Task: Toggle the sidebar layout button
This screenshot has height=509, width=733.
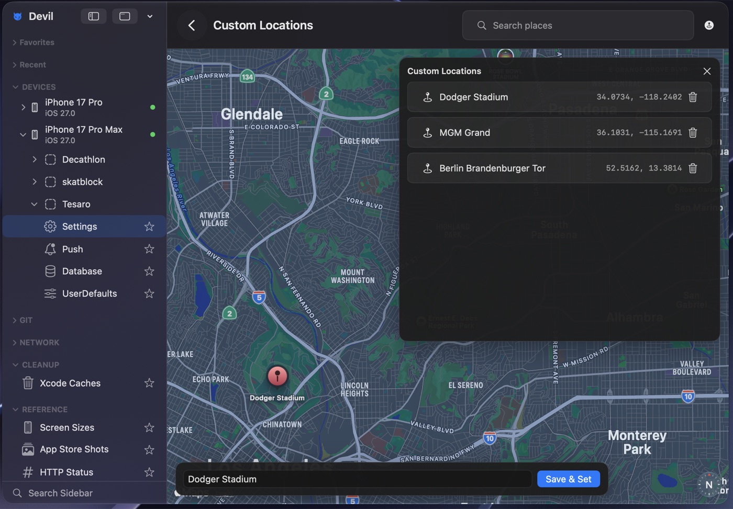Action: 94,16
